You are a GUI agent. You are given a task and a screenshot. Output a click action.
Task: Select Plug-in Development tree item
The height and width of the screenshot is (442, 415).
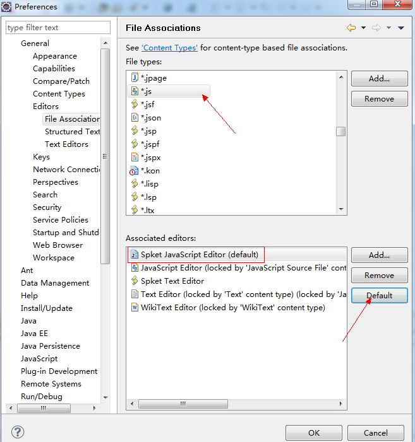(59, 371)
